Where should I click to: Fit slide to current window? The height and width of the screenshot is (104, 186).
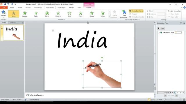coord(184,100)
